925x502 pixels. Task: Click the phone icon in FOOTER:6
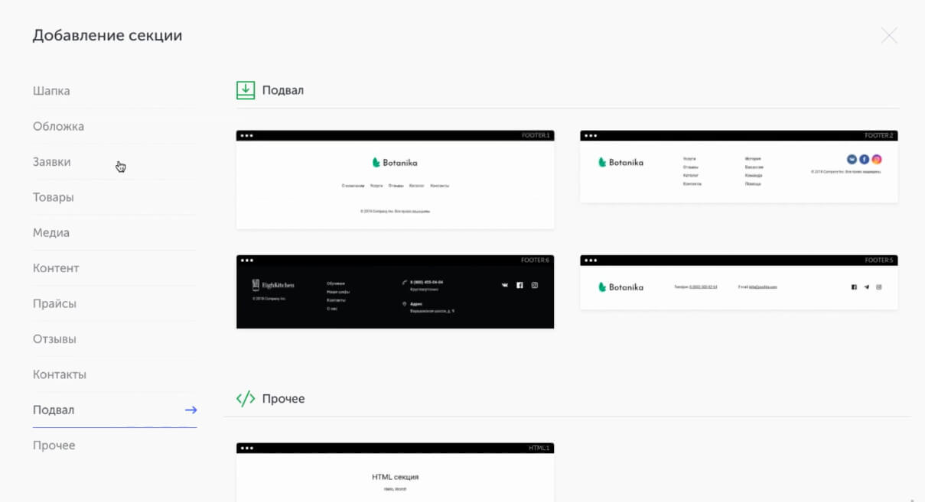pyautogui.click(x=405, y=282)
